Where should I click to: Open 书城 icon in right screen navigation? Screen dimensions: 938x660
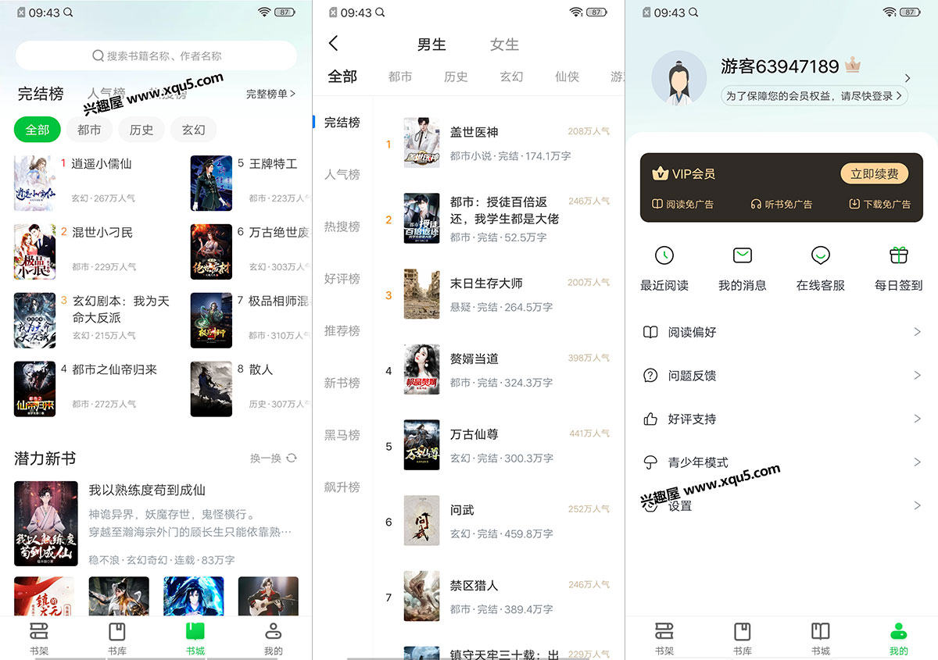821,631
